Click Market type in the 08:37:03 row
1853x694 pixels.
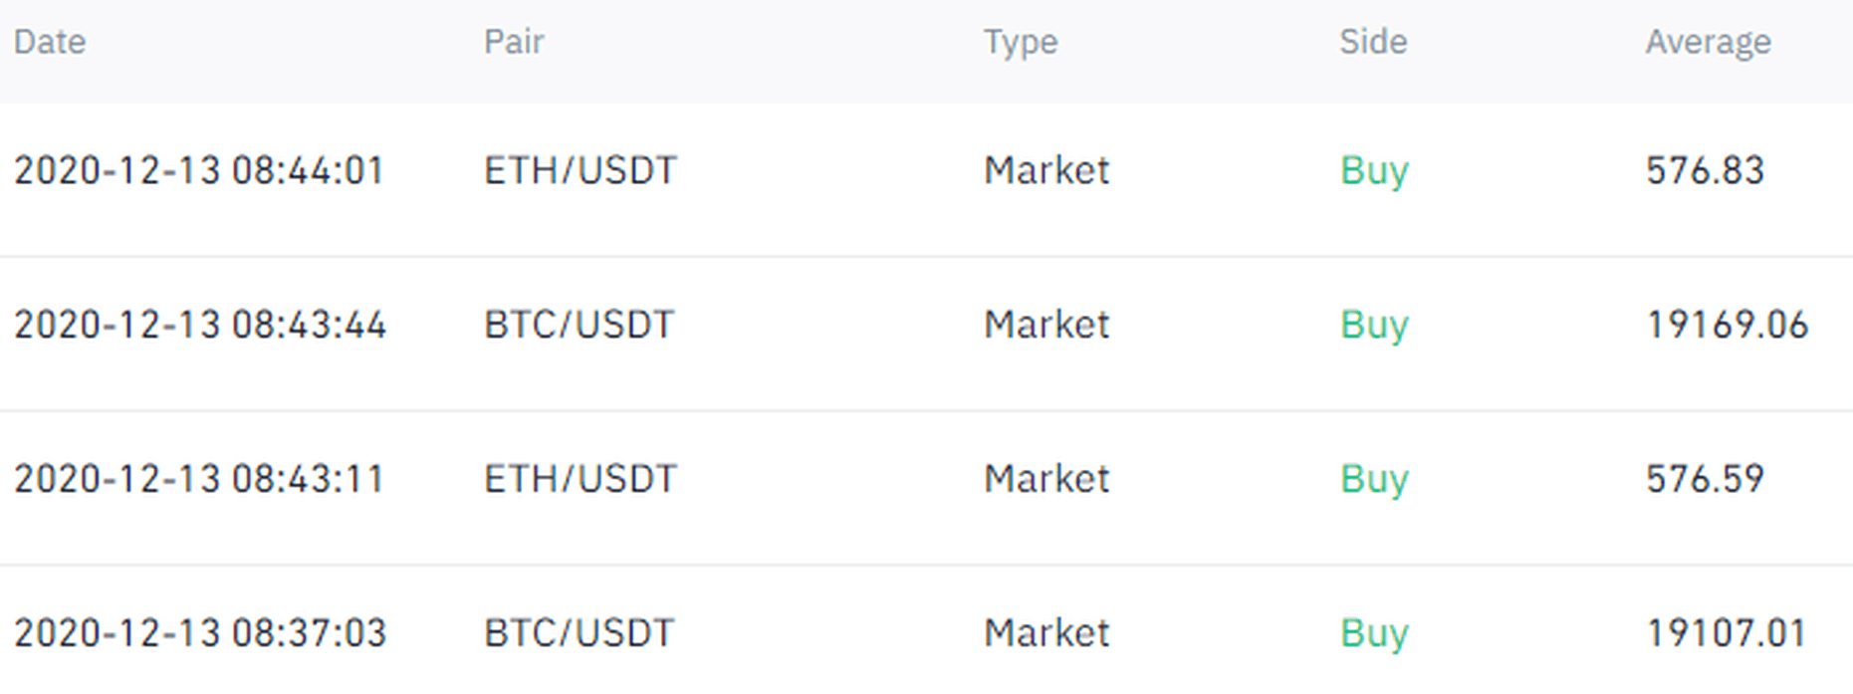1046,633
